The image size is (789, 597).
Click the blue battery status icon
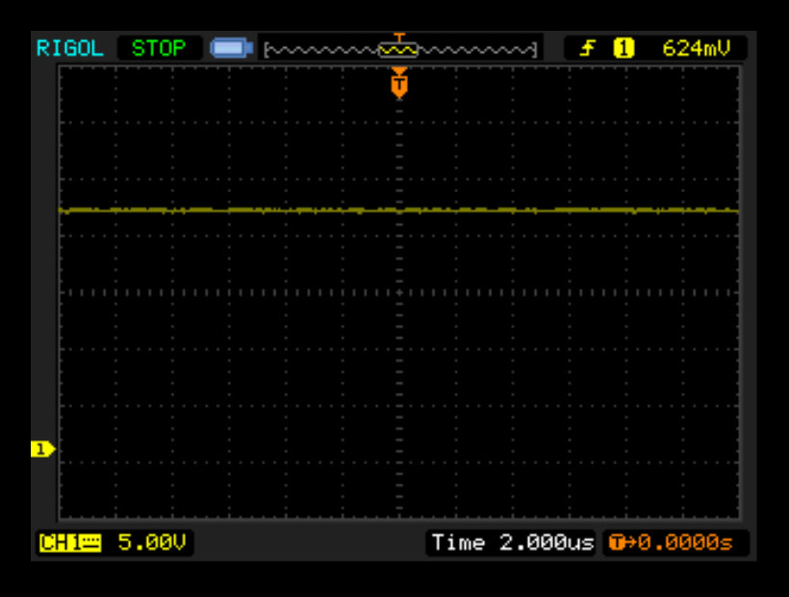[231, 48]
